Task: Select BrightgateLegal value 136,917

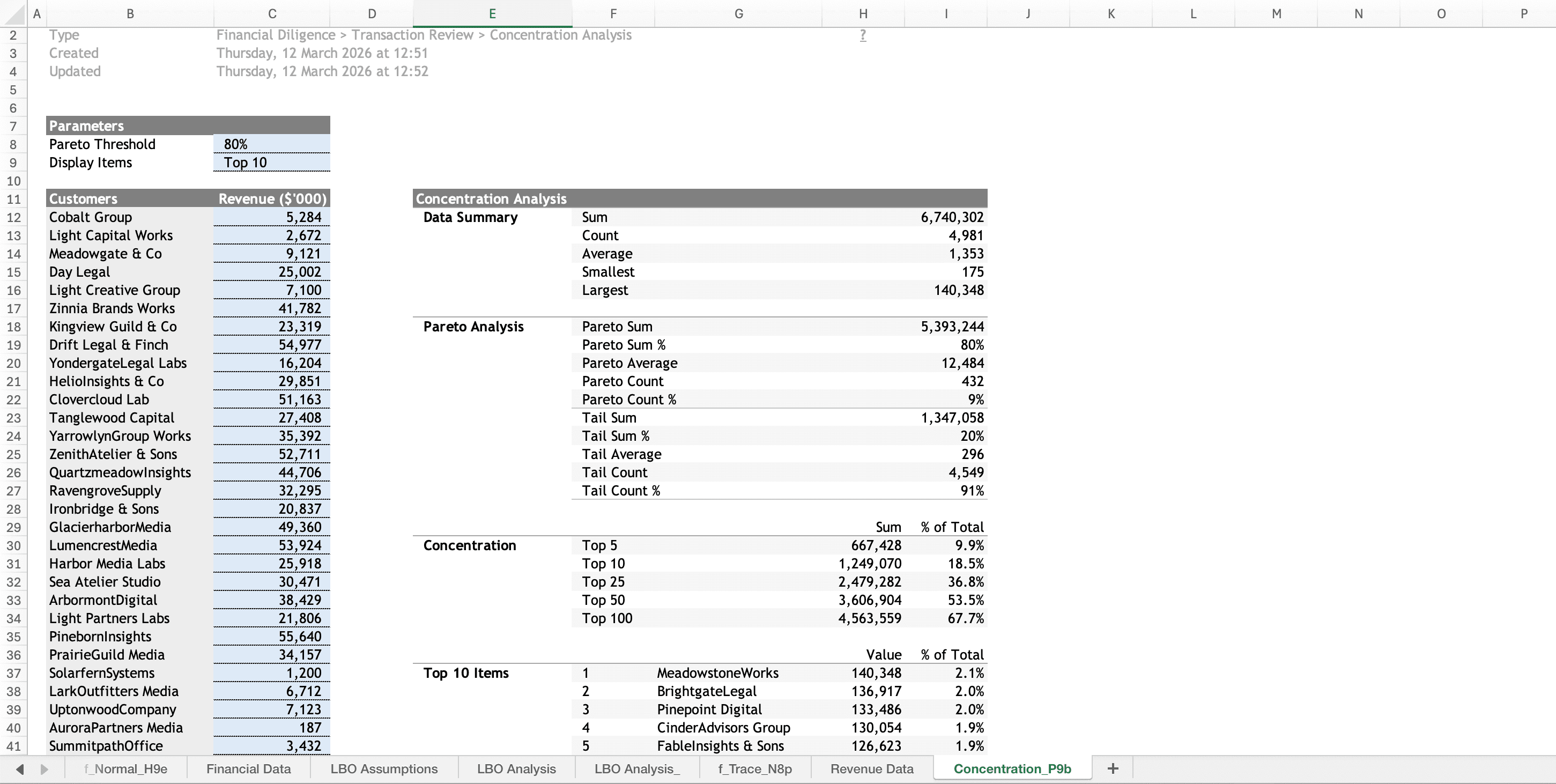Action: [x=863, y=691]
